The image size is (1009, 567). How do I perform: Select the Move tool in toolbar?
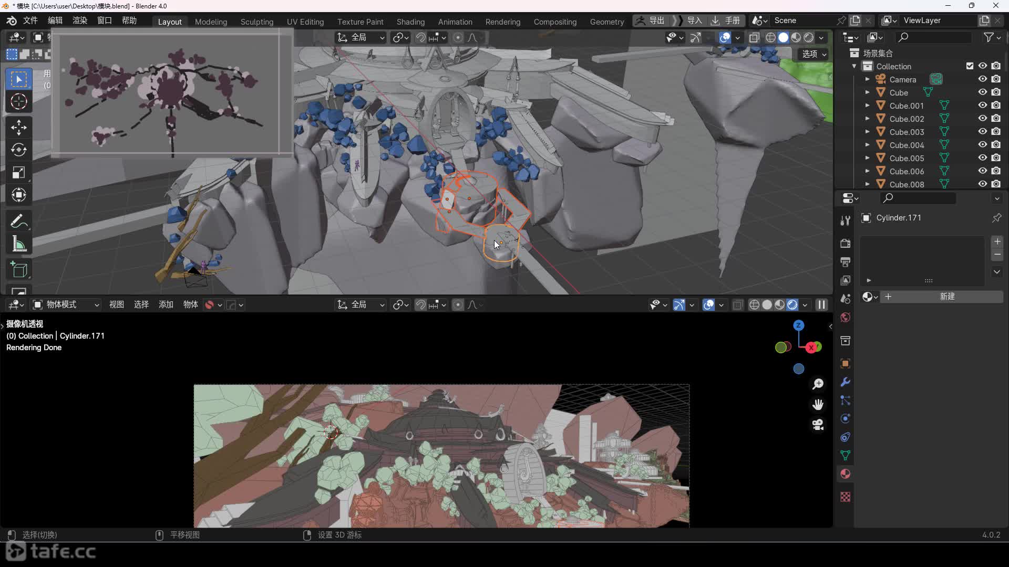click(x=19, y=127)
